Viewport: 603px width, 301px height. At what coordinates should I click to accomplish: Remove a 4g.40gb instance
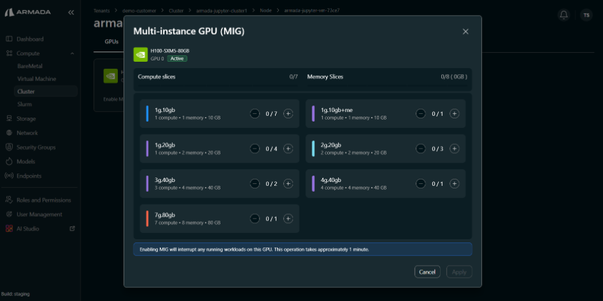[421, 183]
